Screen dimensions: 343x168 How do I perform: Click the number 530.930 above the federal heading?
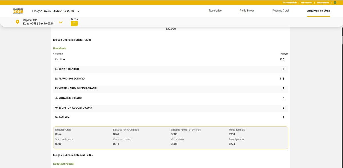[171, 29]
